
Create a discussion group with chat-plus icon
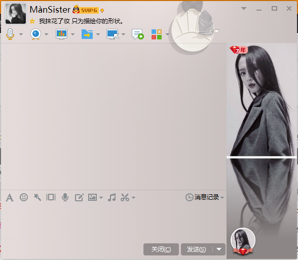point(138,34)
